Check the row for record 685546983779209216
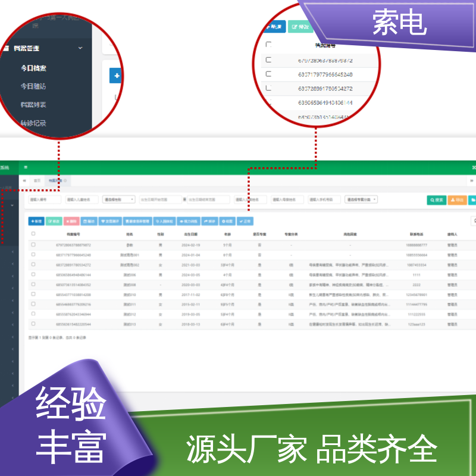The width and height of the screenshot is (476, 476). 33,304
